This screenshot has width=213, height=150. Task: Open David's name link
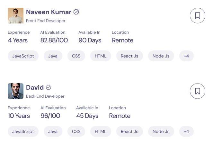tap(35, 87)
